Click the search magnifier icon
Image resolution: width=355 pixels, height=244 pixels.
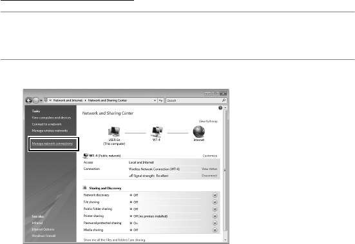224,100
